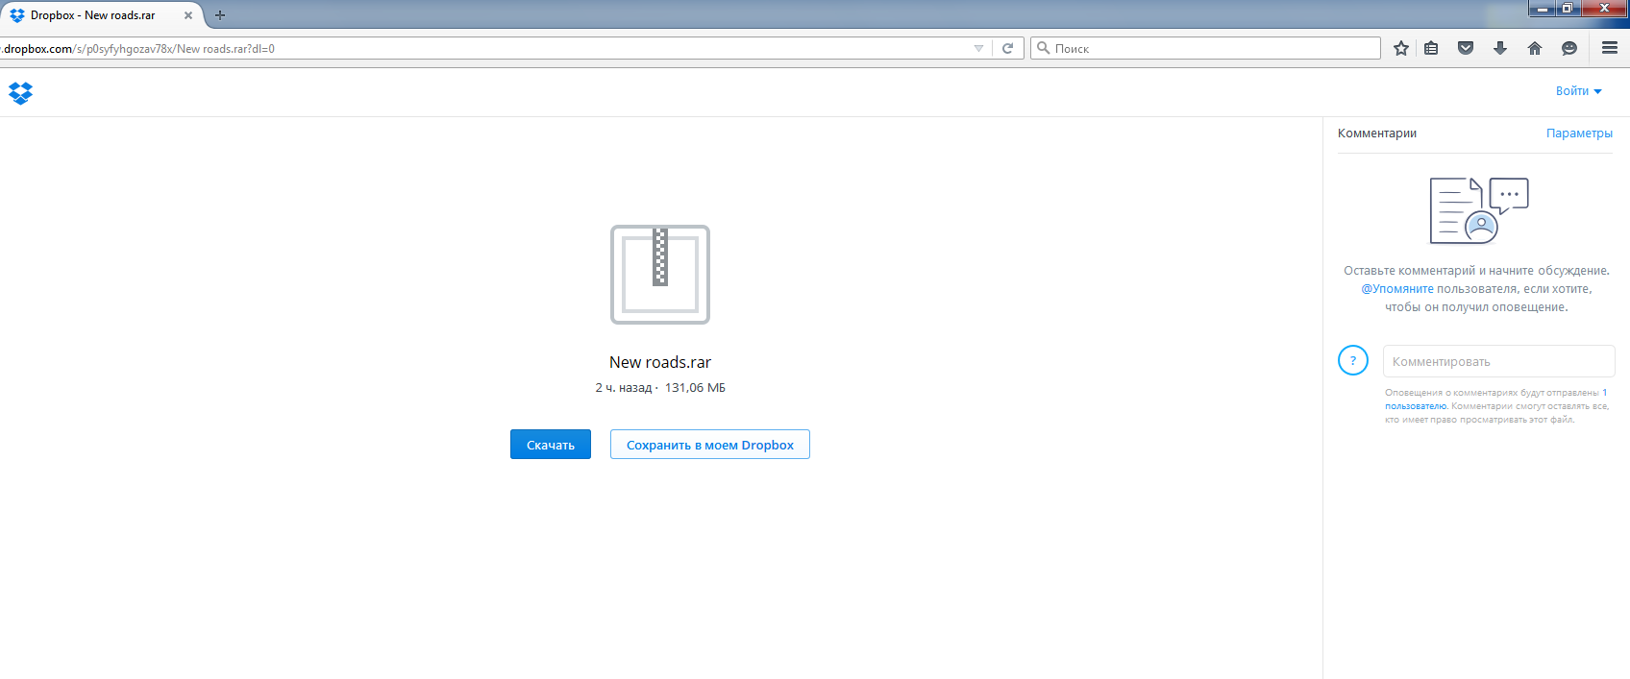This screenshot has width=1630, height=679.
Task: Expand the Войти sign-in dropdown
Action: 1579,91
